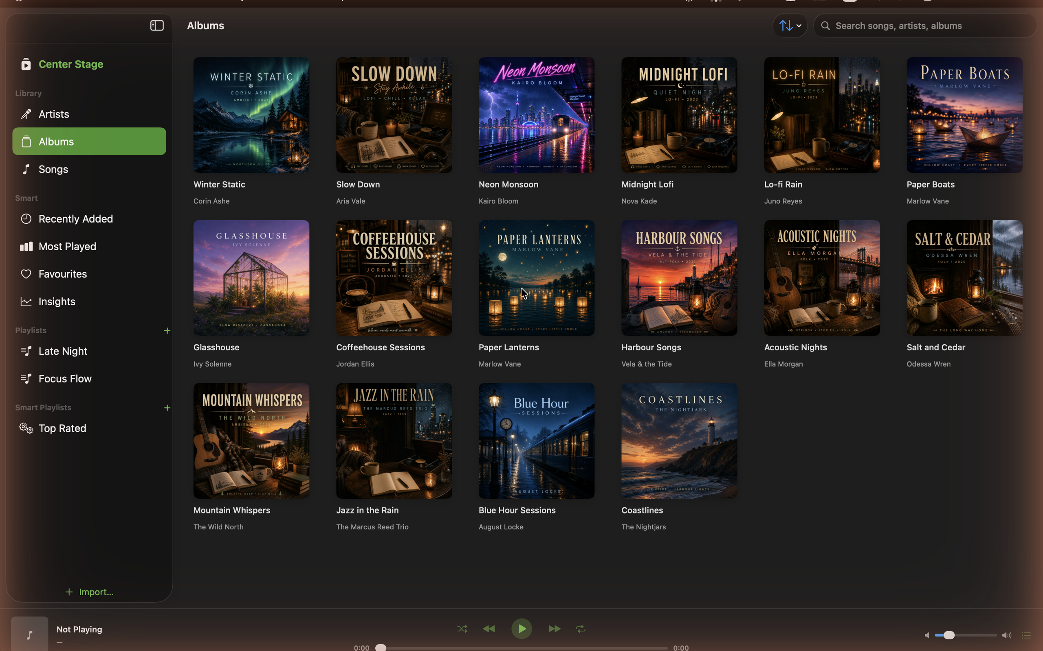
Task: Open the Neon Monsoon album cover
Action: tap(537, 115)
